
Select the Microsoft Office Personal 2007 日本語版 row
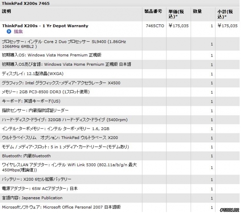click(120, 207)
